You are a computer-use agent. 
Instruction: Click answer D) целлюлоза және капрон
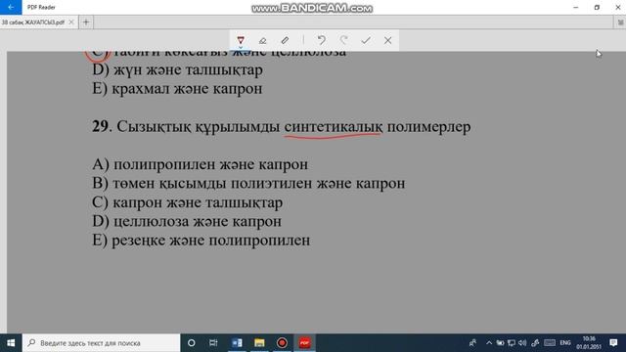tap(187, 222)
